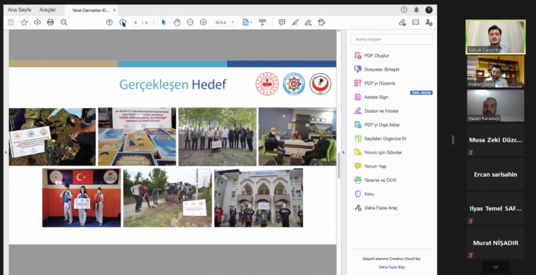The width and height of the screenshot is (536, 275).
Task: Click the cloud upload icon
Action: click(37, 22)
